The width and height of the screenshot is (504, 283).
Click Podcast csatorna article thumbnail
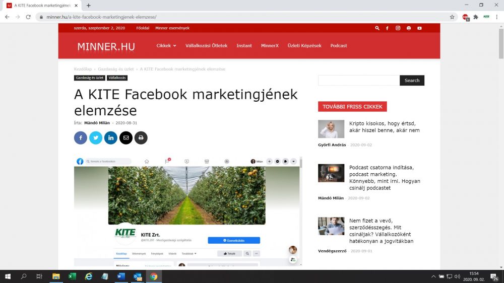pos(331,173)
